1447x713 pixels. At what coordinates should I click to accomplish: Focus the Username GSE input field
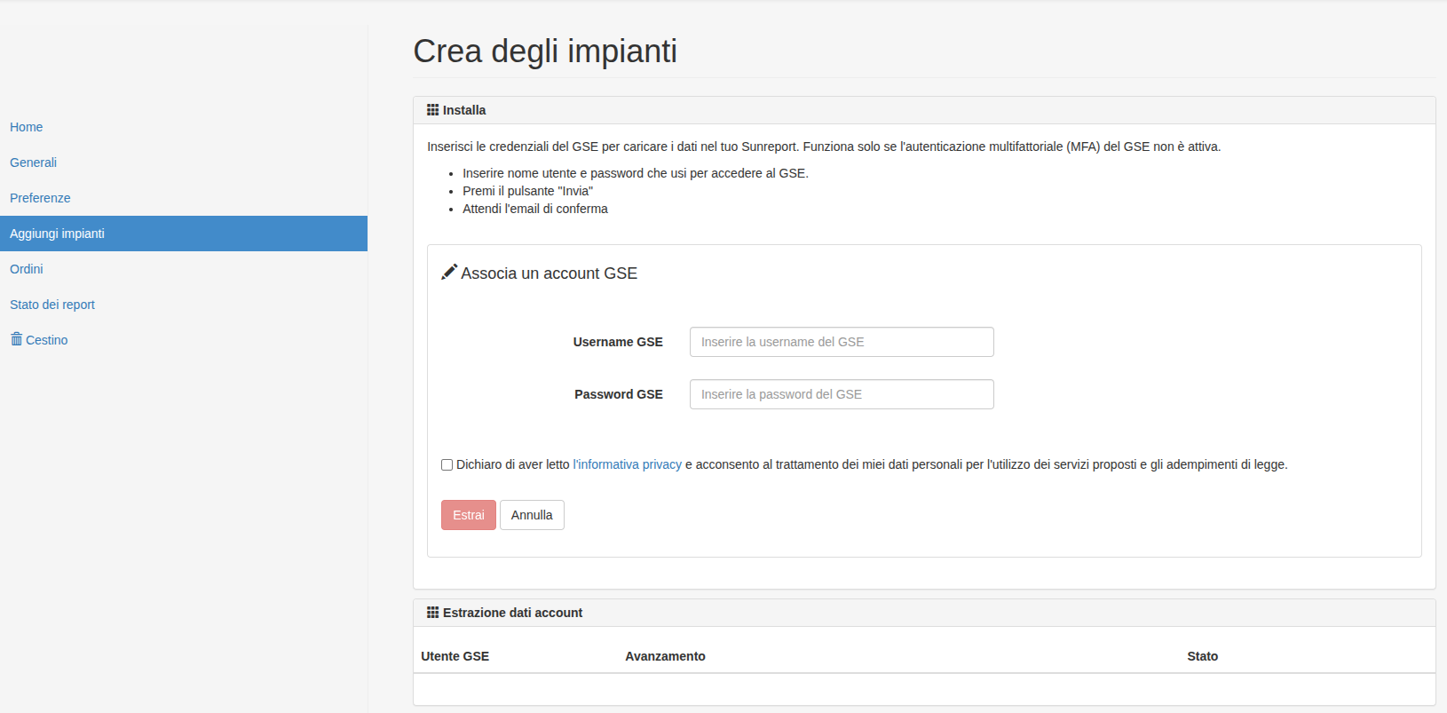(x=842, y=342)
